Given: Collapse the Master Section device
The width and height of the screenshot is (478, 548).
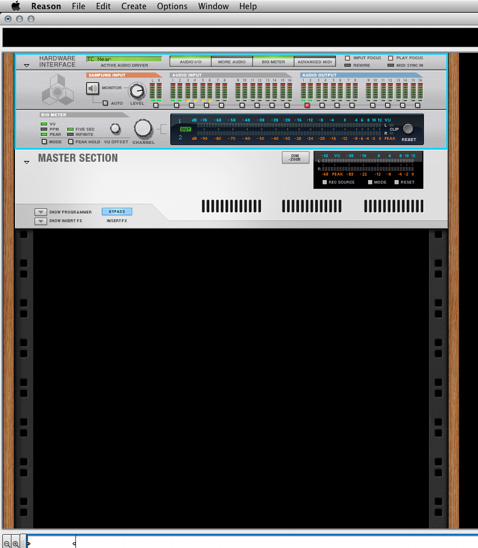Looking at the screenshot, I should coord(26,162).
